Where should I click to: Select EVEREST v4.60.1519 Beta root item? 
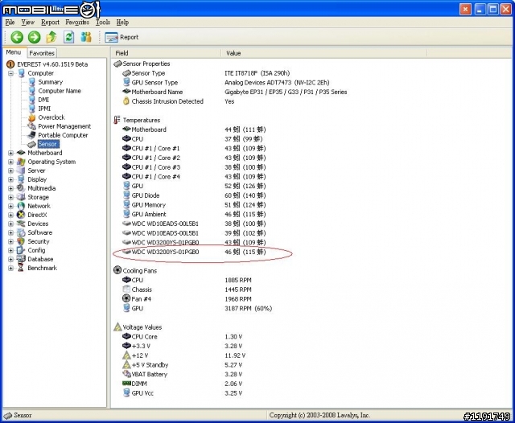(52, 64)
